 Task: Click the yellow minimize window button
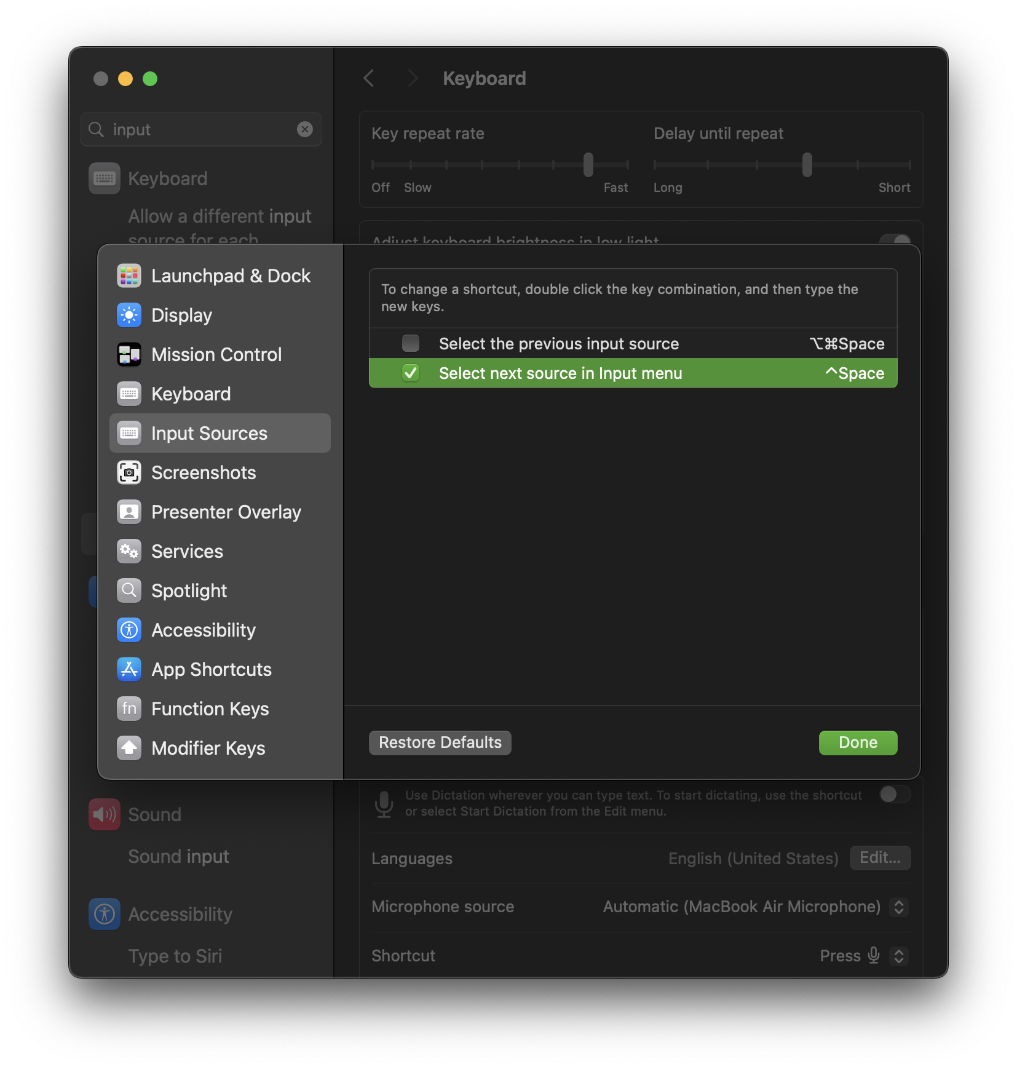(x=125, y=79)
